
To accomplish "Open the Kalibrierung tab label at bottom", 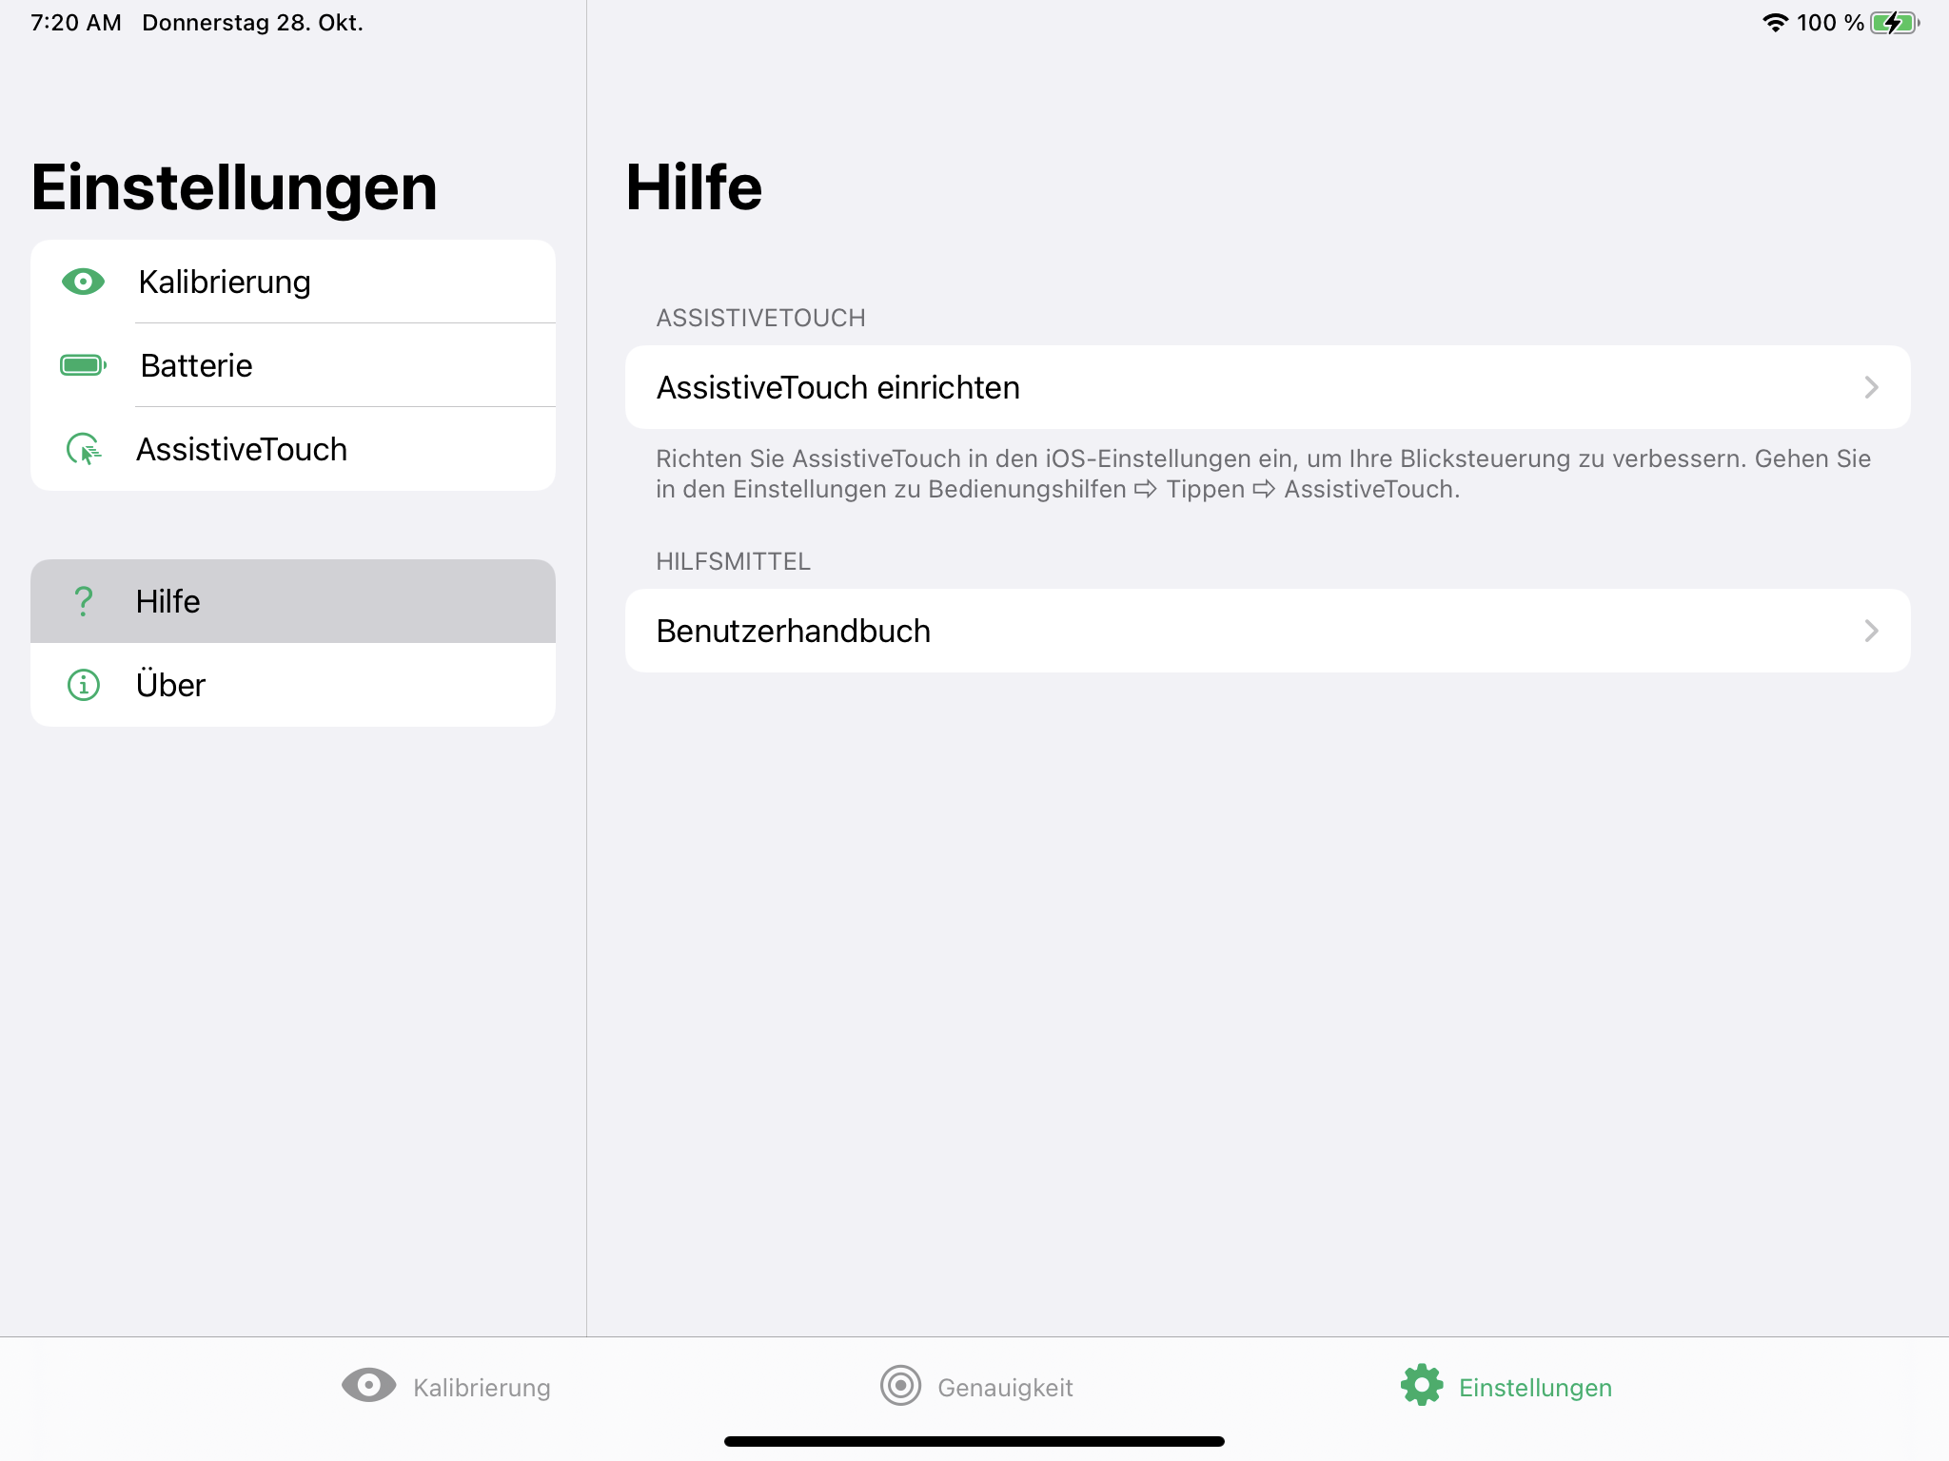I will pyautogui.click(x=482, y=1388).
